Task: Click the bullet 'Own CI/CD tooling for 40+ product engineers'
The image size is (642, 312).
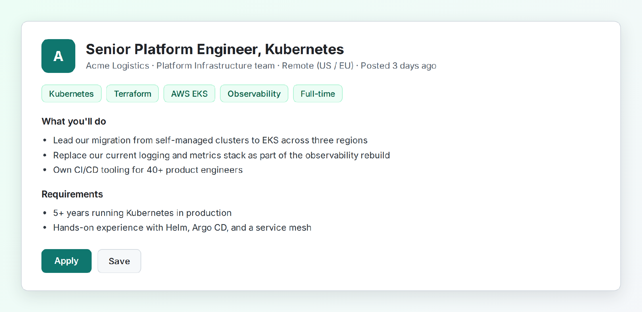Action: click(148, 170)
